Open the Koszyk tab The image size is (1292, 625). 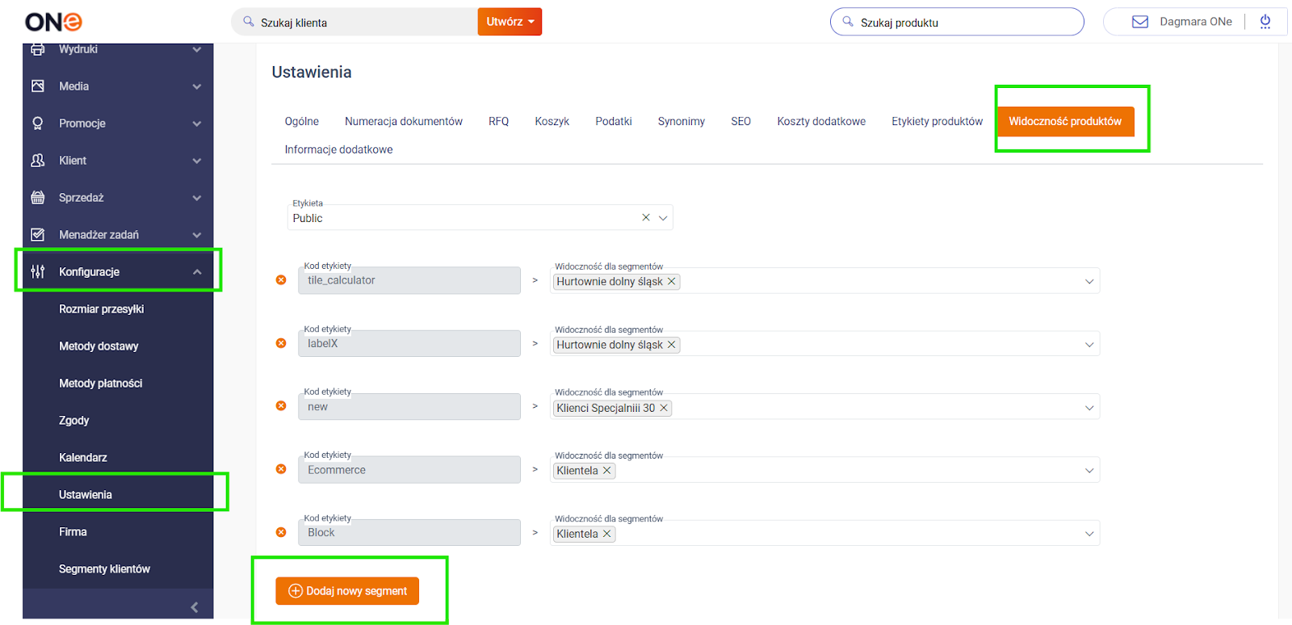point(552,121)
